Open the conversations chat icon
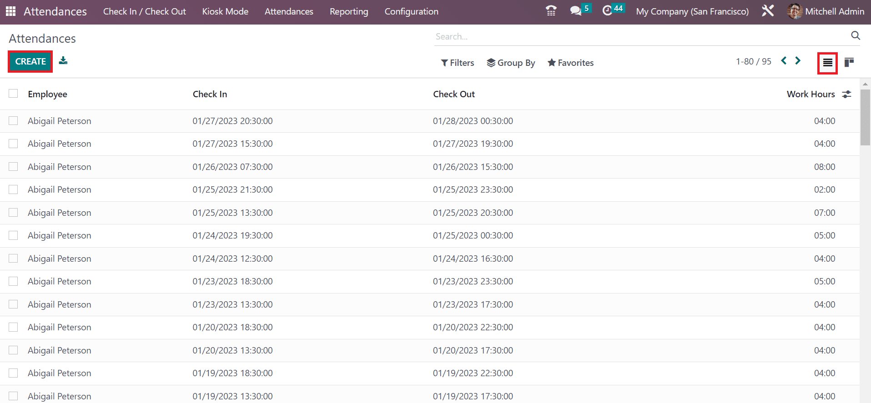 [x=576, y=11]
